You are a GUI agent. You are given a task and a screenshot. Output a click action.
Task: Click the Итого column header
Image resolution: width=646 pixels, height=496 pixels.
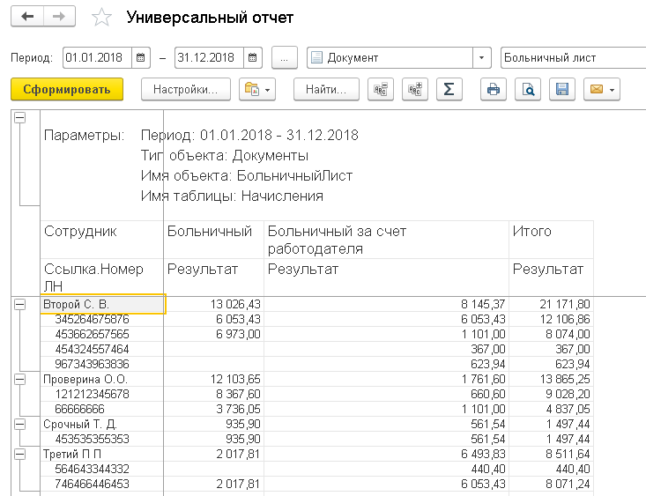pyautogui.click(x=551, y=240)
